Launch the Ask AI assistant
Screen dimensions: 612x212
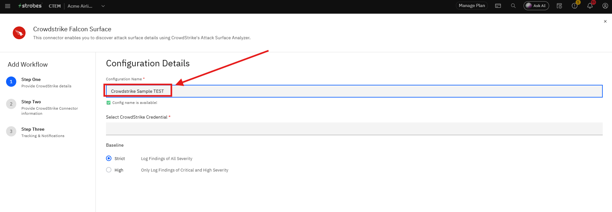(536, 6)
